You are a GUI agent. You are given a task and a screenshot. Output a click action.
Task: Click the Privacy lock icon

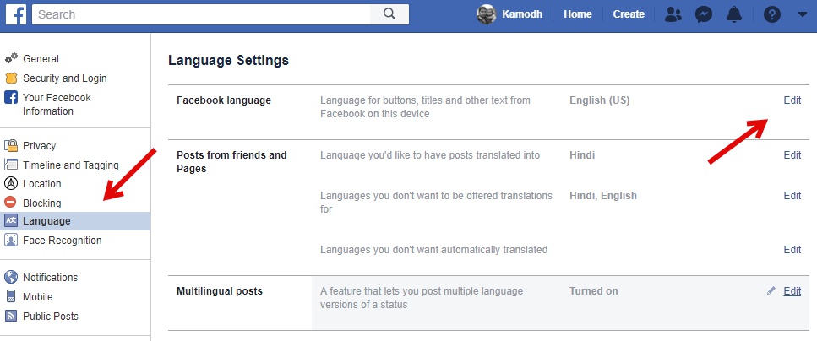11,145
